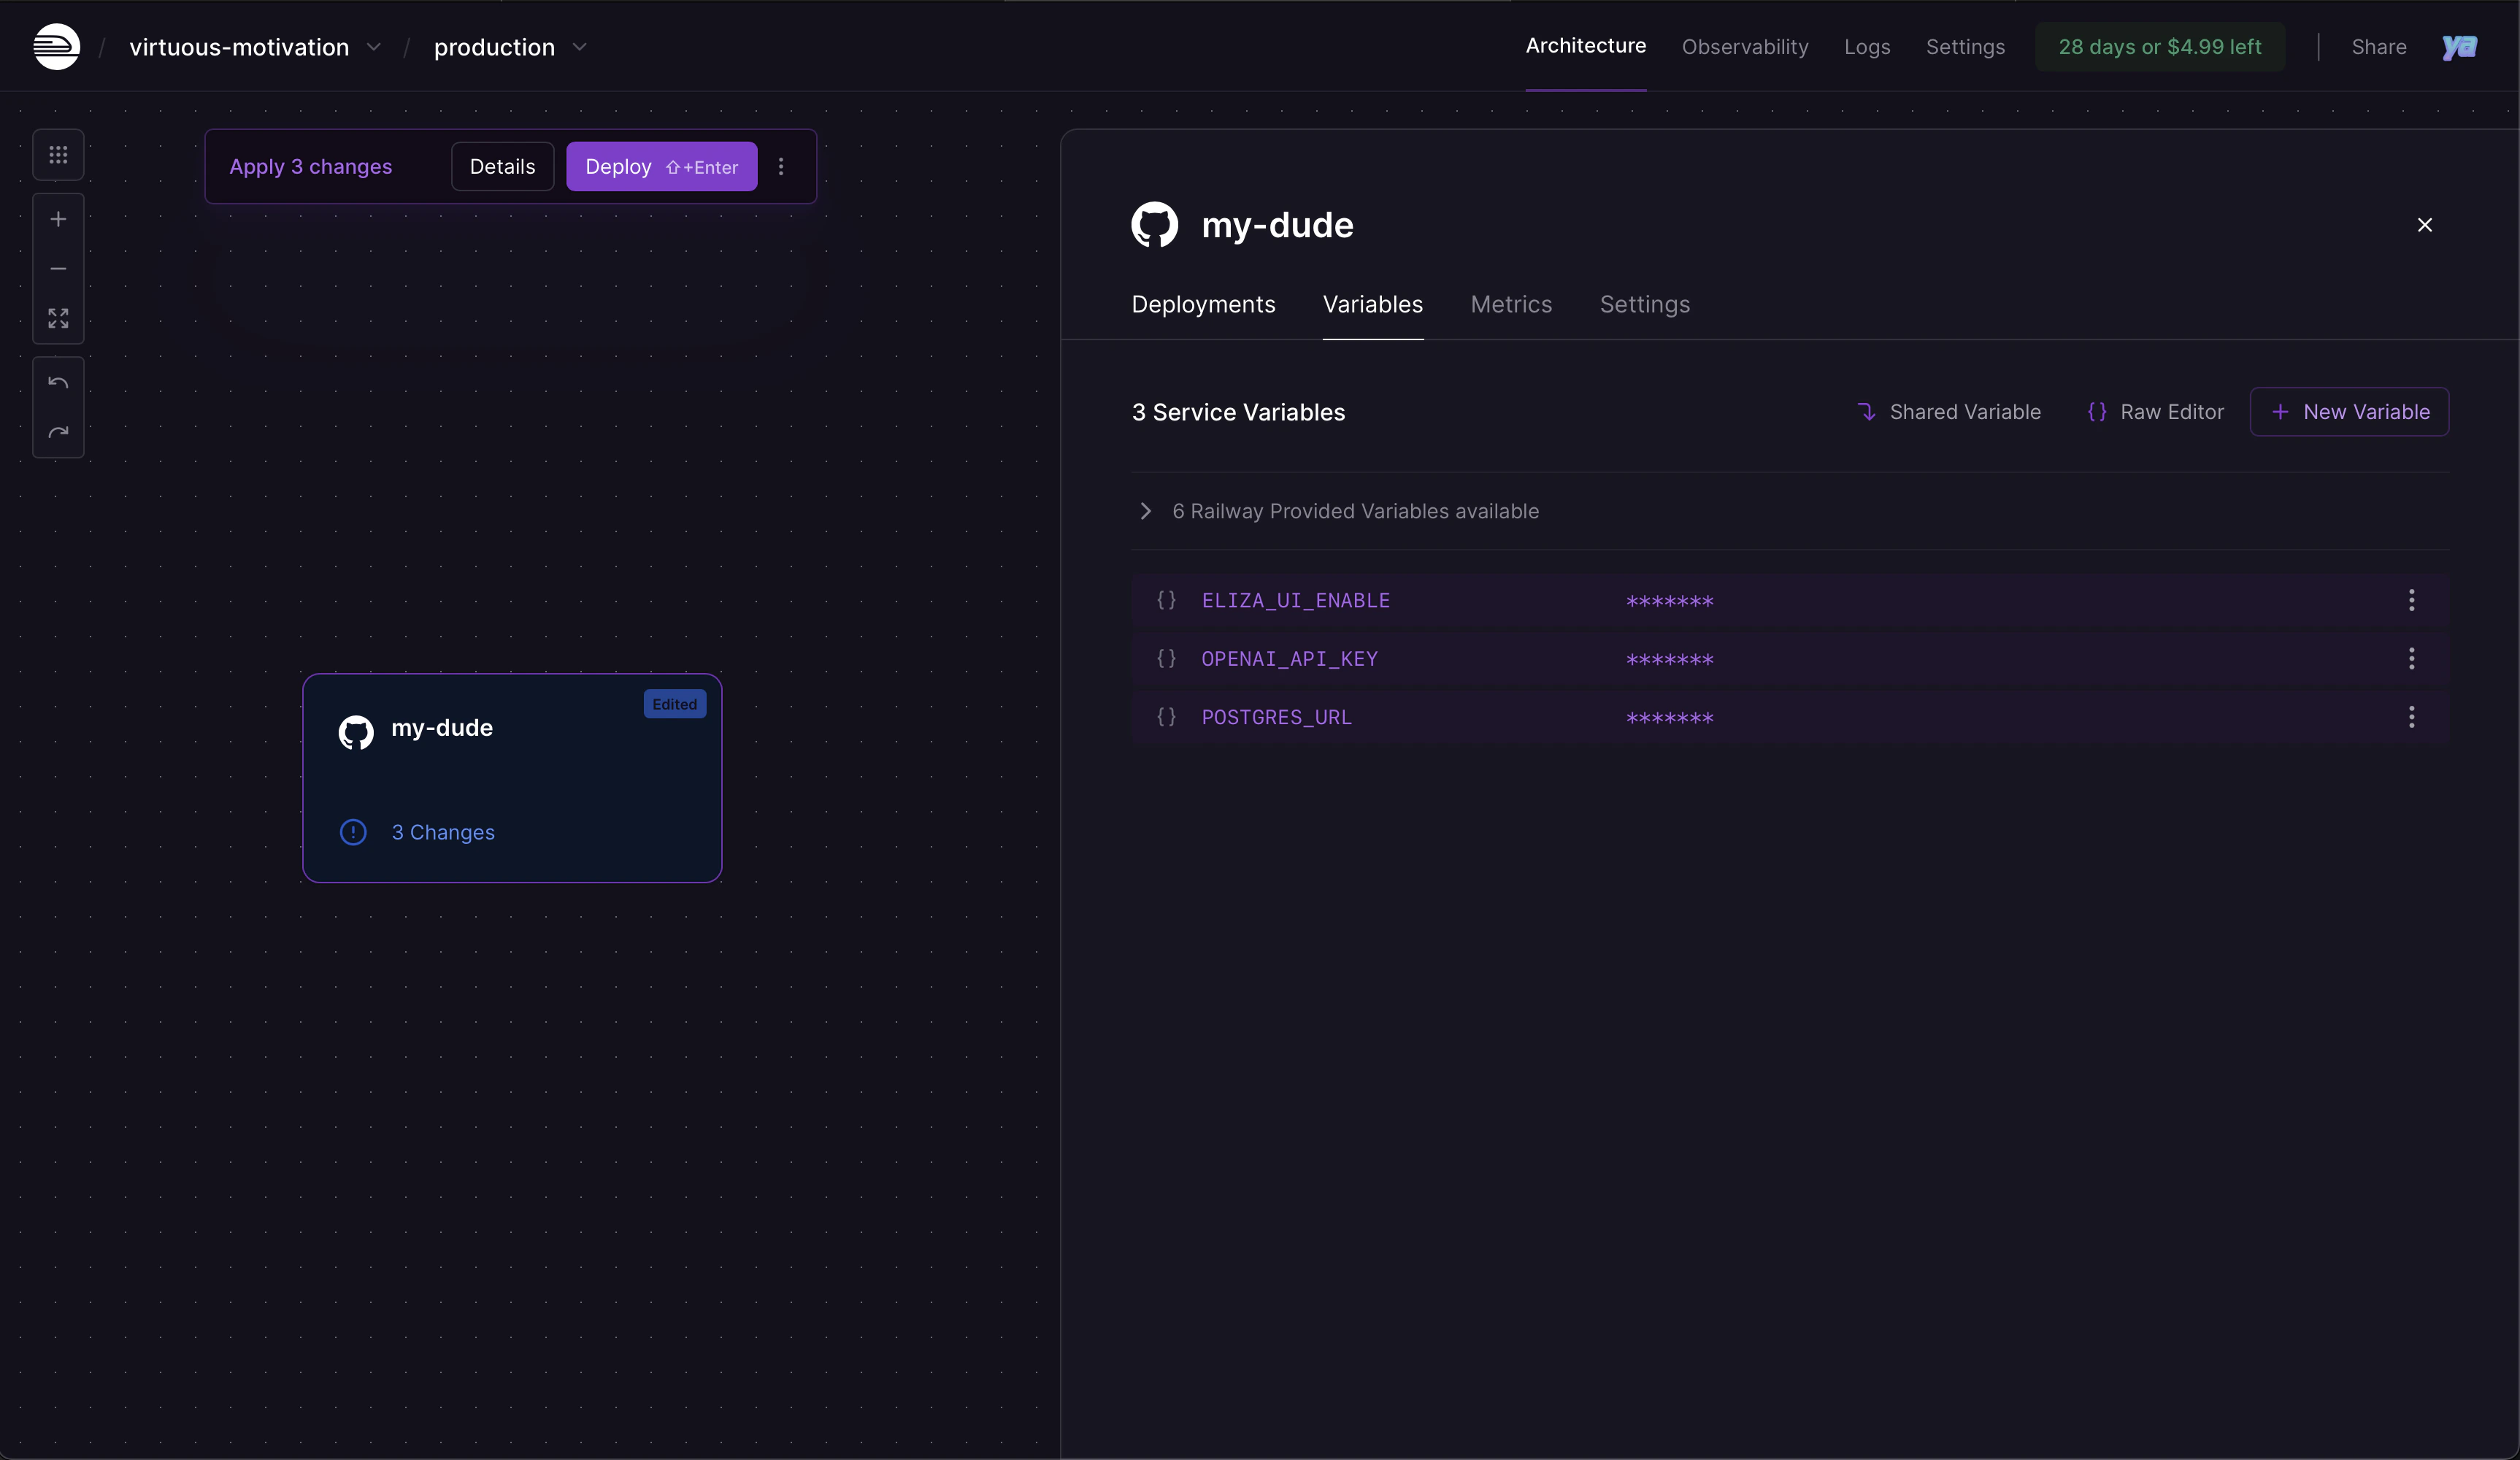Expand Railway Provided Variables list
This screenshot has height=1460, width=2520.
coord(1146,511)
